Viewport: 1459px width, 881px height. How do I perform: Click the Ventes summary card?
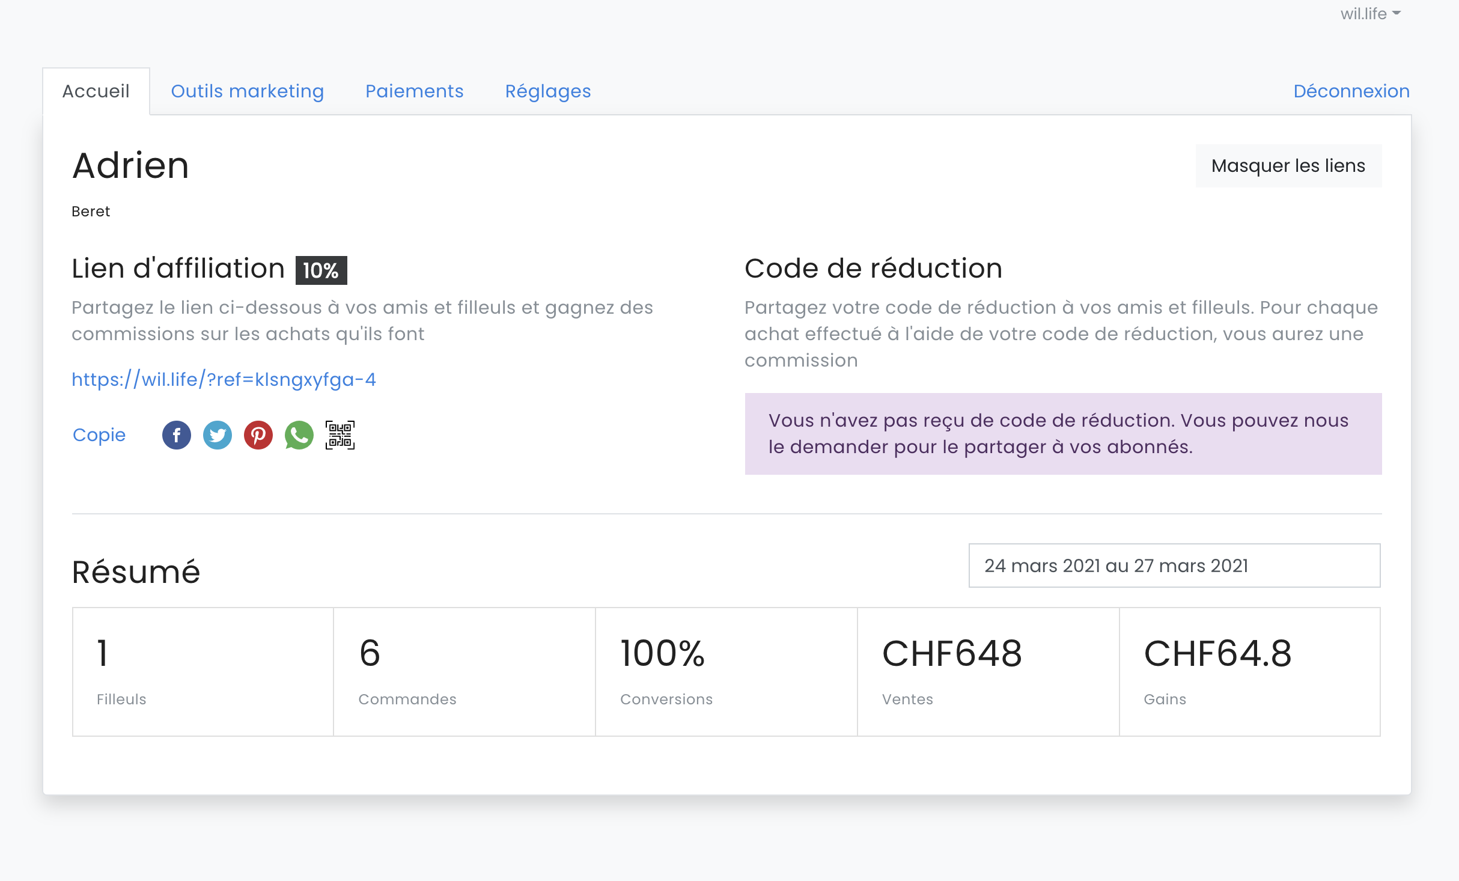point(987,671)
